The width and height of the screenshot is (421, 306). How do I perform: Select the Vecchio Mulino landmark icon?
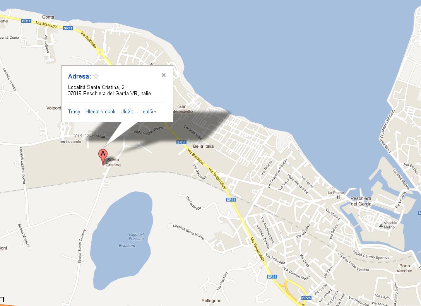(x=381, y=225)
